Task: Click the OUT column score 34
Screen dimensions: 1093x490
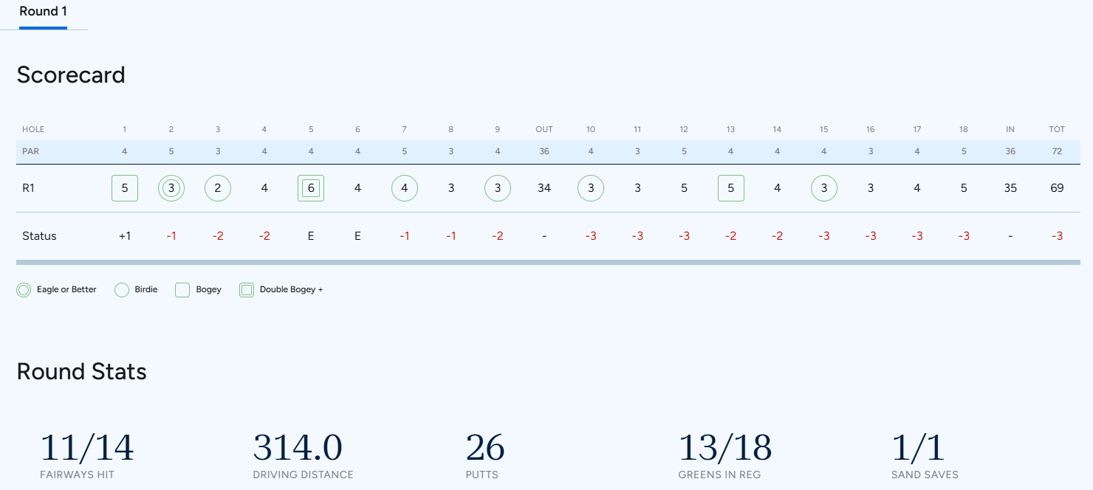Action: [544, 188]
